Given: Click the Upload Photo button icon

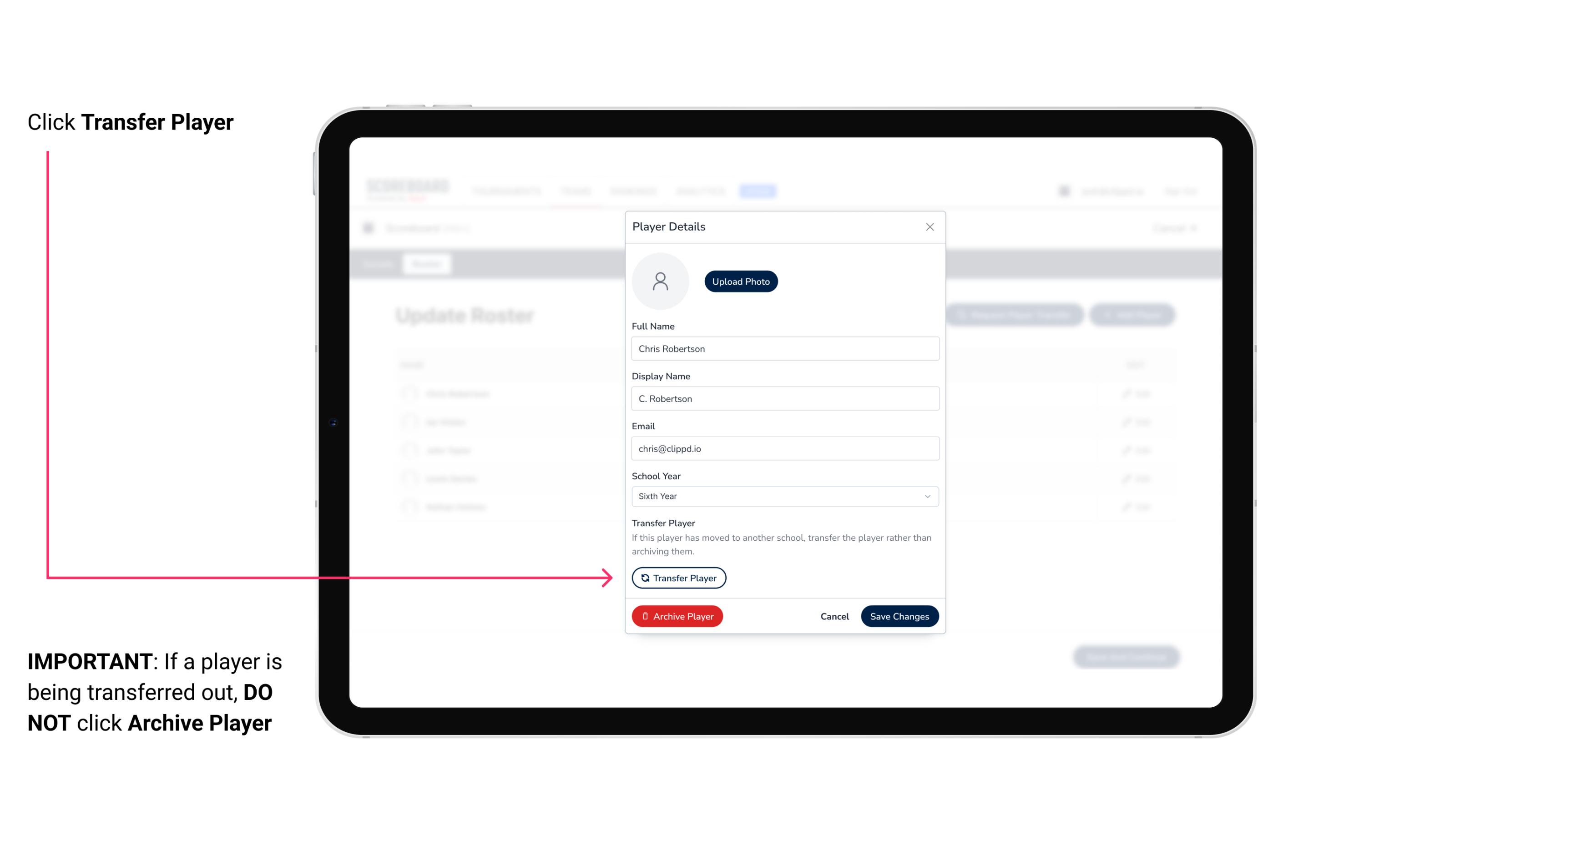Looking at the screenshot, I should (740, 281).
